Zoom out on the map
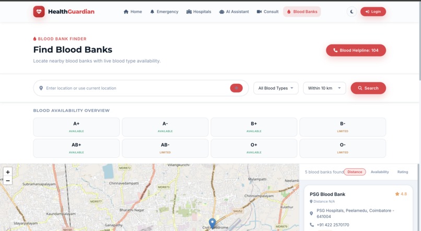 (8, 180)
